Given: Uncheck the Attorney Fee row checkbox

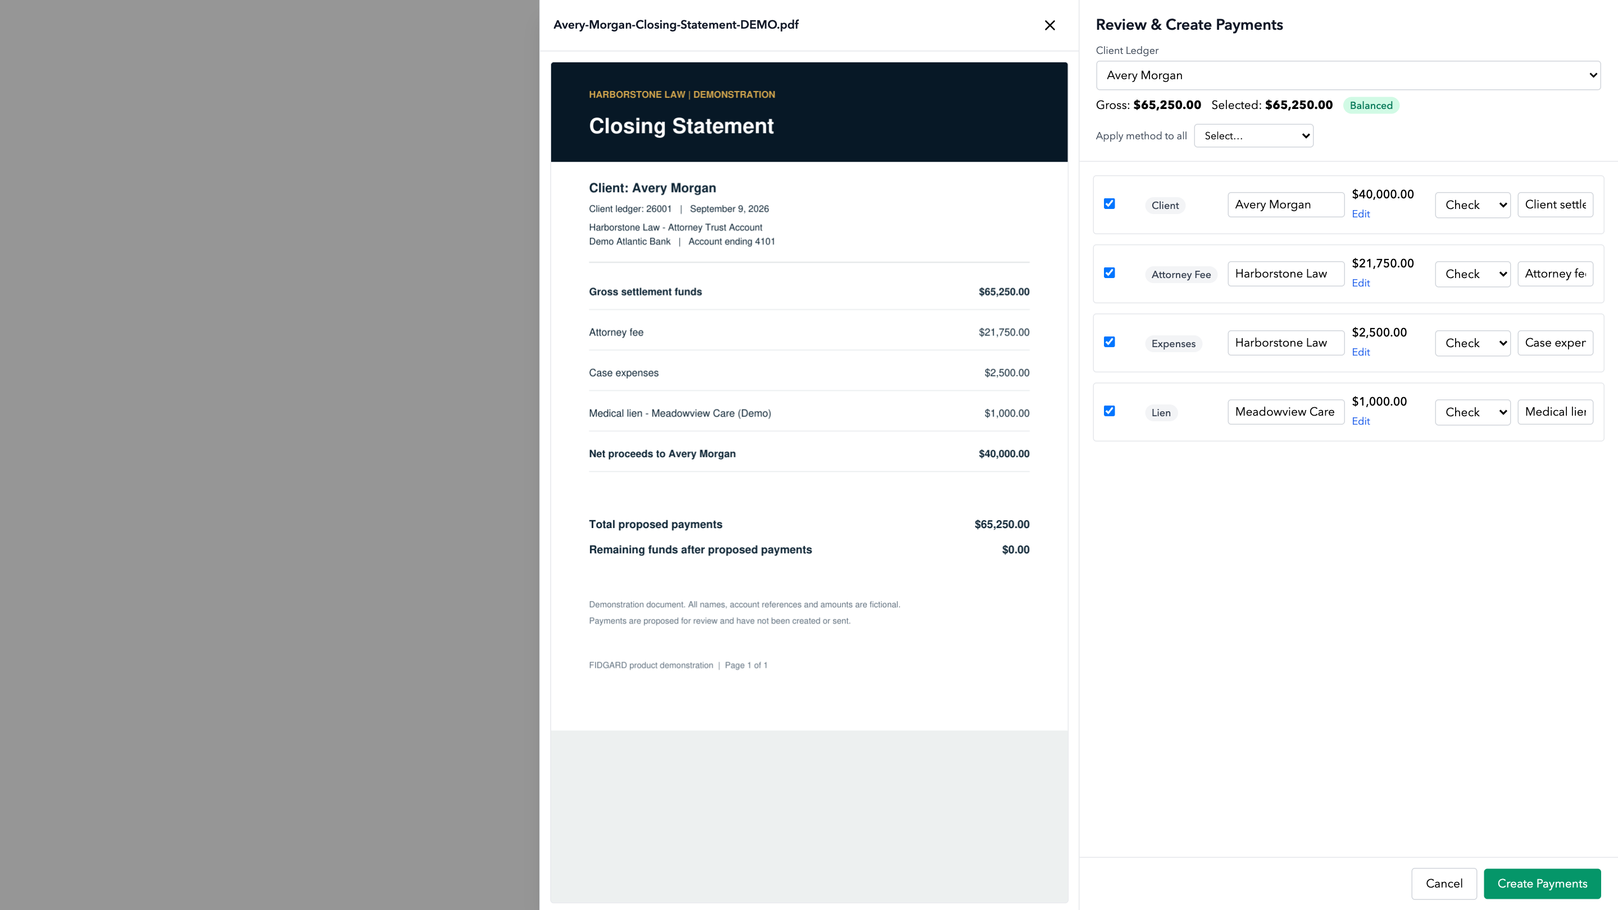Looking at the screenshot, I should [x=1109, y=272].
